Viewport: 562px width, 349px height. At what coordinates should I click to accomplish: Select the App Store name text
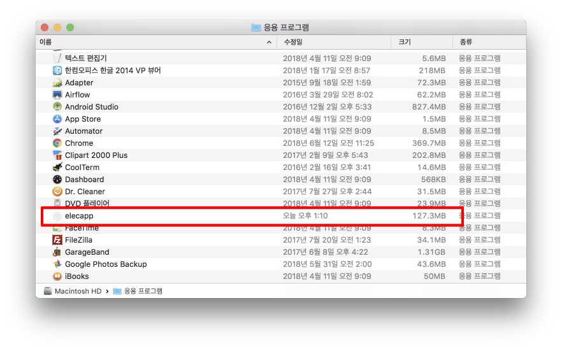click(83, 119)
